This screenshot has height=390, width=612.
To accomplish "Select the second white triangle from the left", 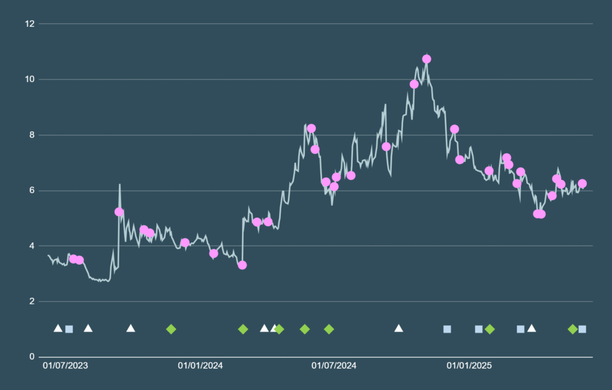I will [88, 328].
